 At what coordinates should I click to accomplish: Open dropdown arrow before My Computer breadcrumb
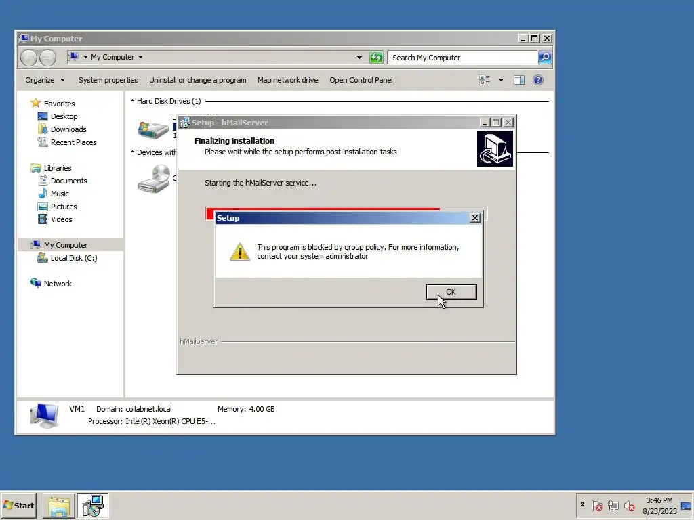85,57
